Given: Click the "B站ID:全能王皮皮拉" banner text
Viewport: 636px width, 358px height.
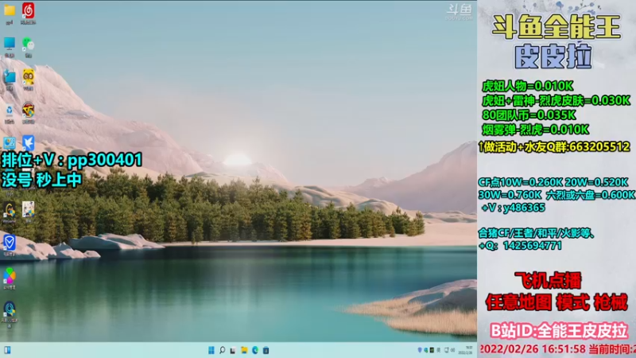Looking at the screenshot, I should pyautogui.click(x=559, y=331).
